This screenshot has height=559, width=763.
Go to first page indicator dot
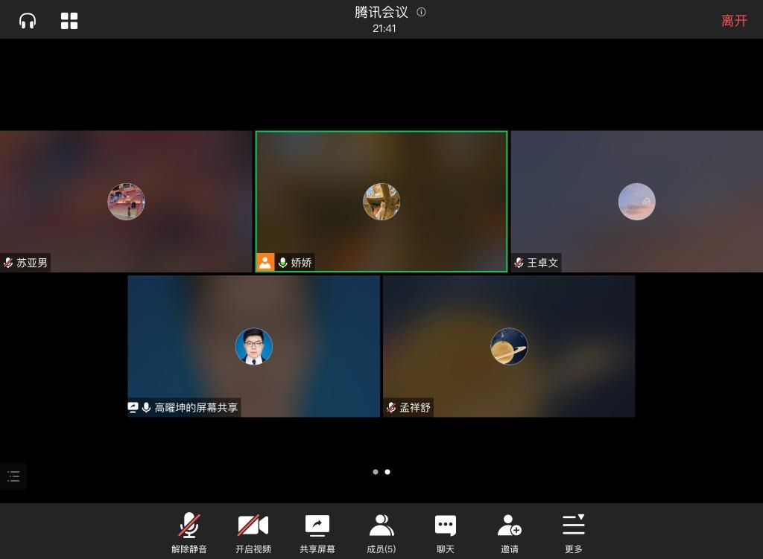click(x=376, y=472)
